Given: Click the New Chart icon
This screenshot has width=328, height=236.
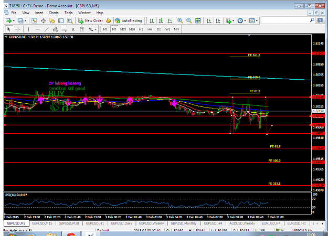Looking at the screenshot, I should click(8, 20).
